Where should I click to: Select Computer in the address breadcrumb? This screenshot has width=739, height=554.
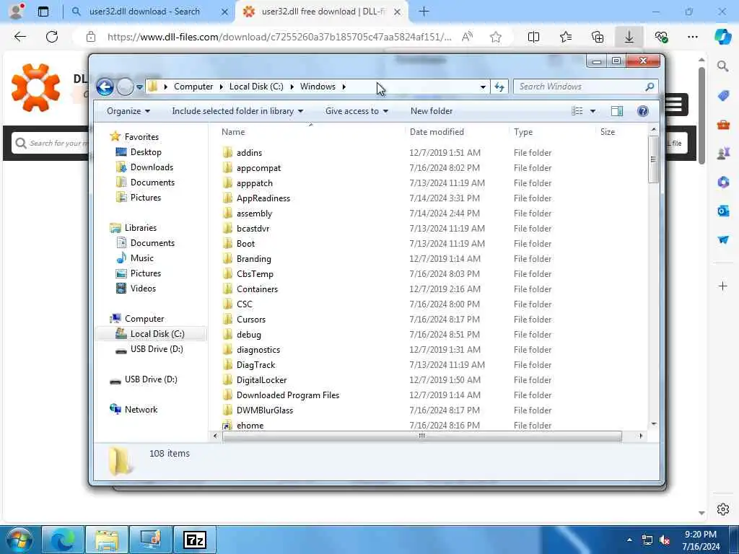[193, 87]
